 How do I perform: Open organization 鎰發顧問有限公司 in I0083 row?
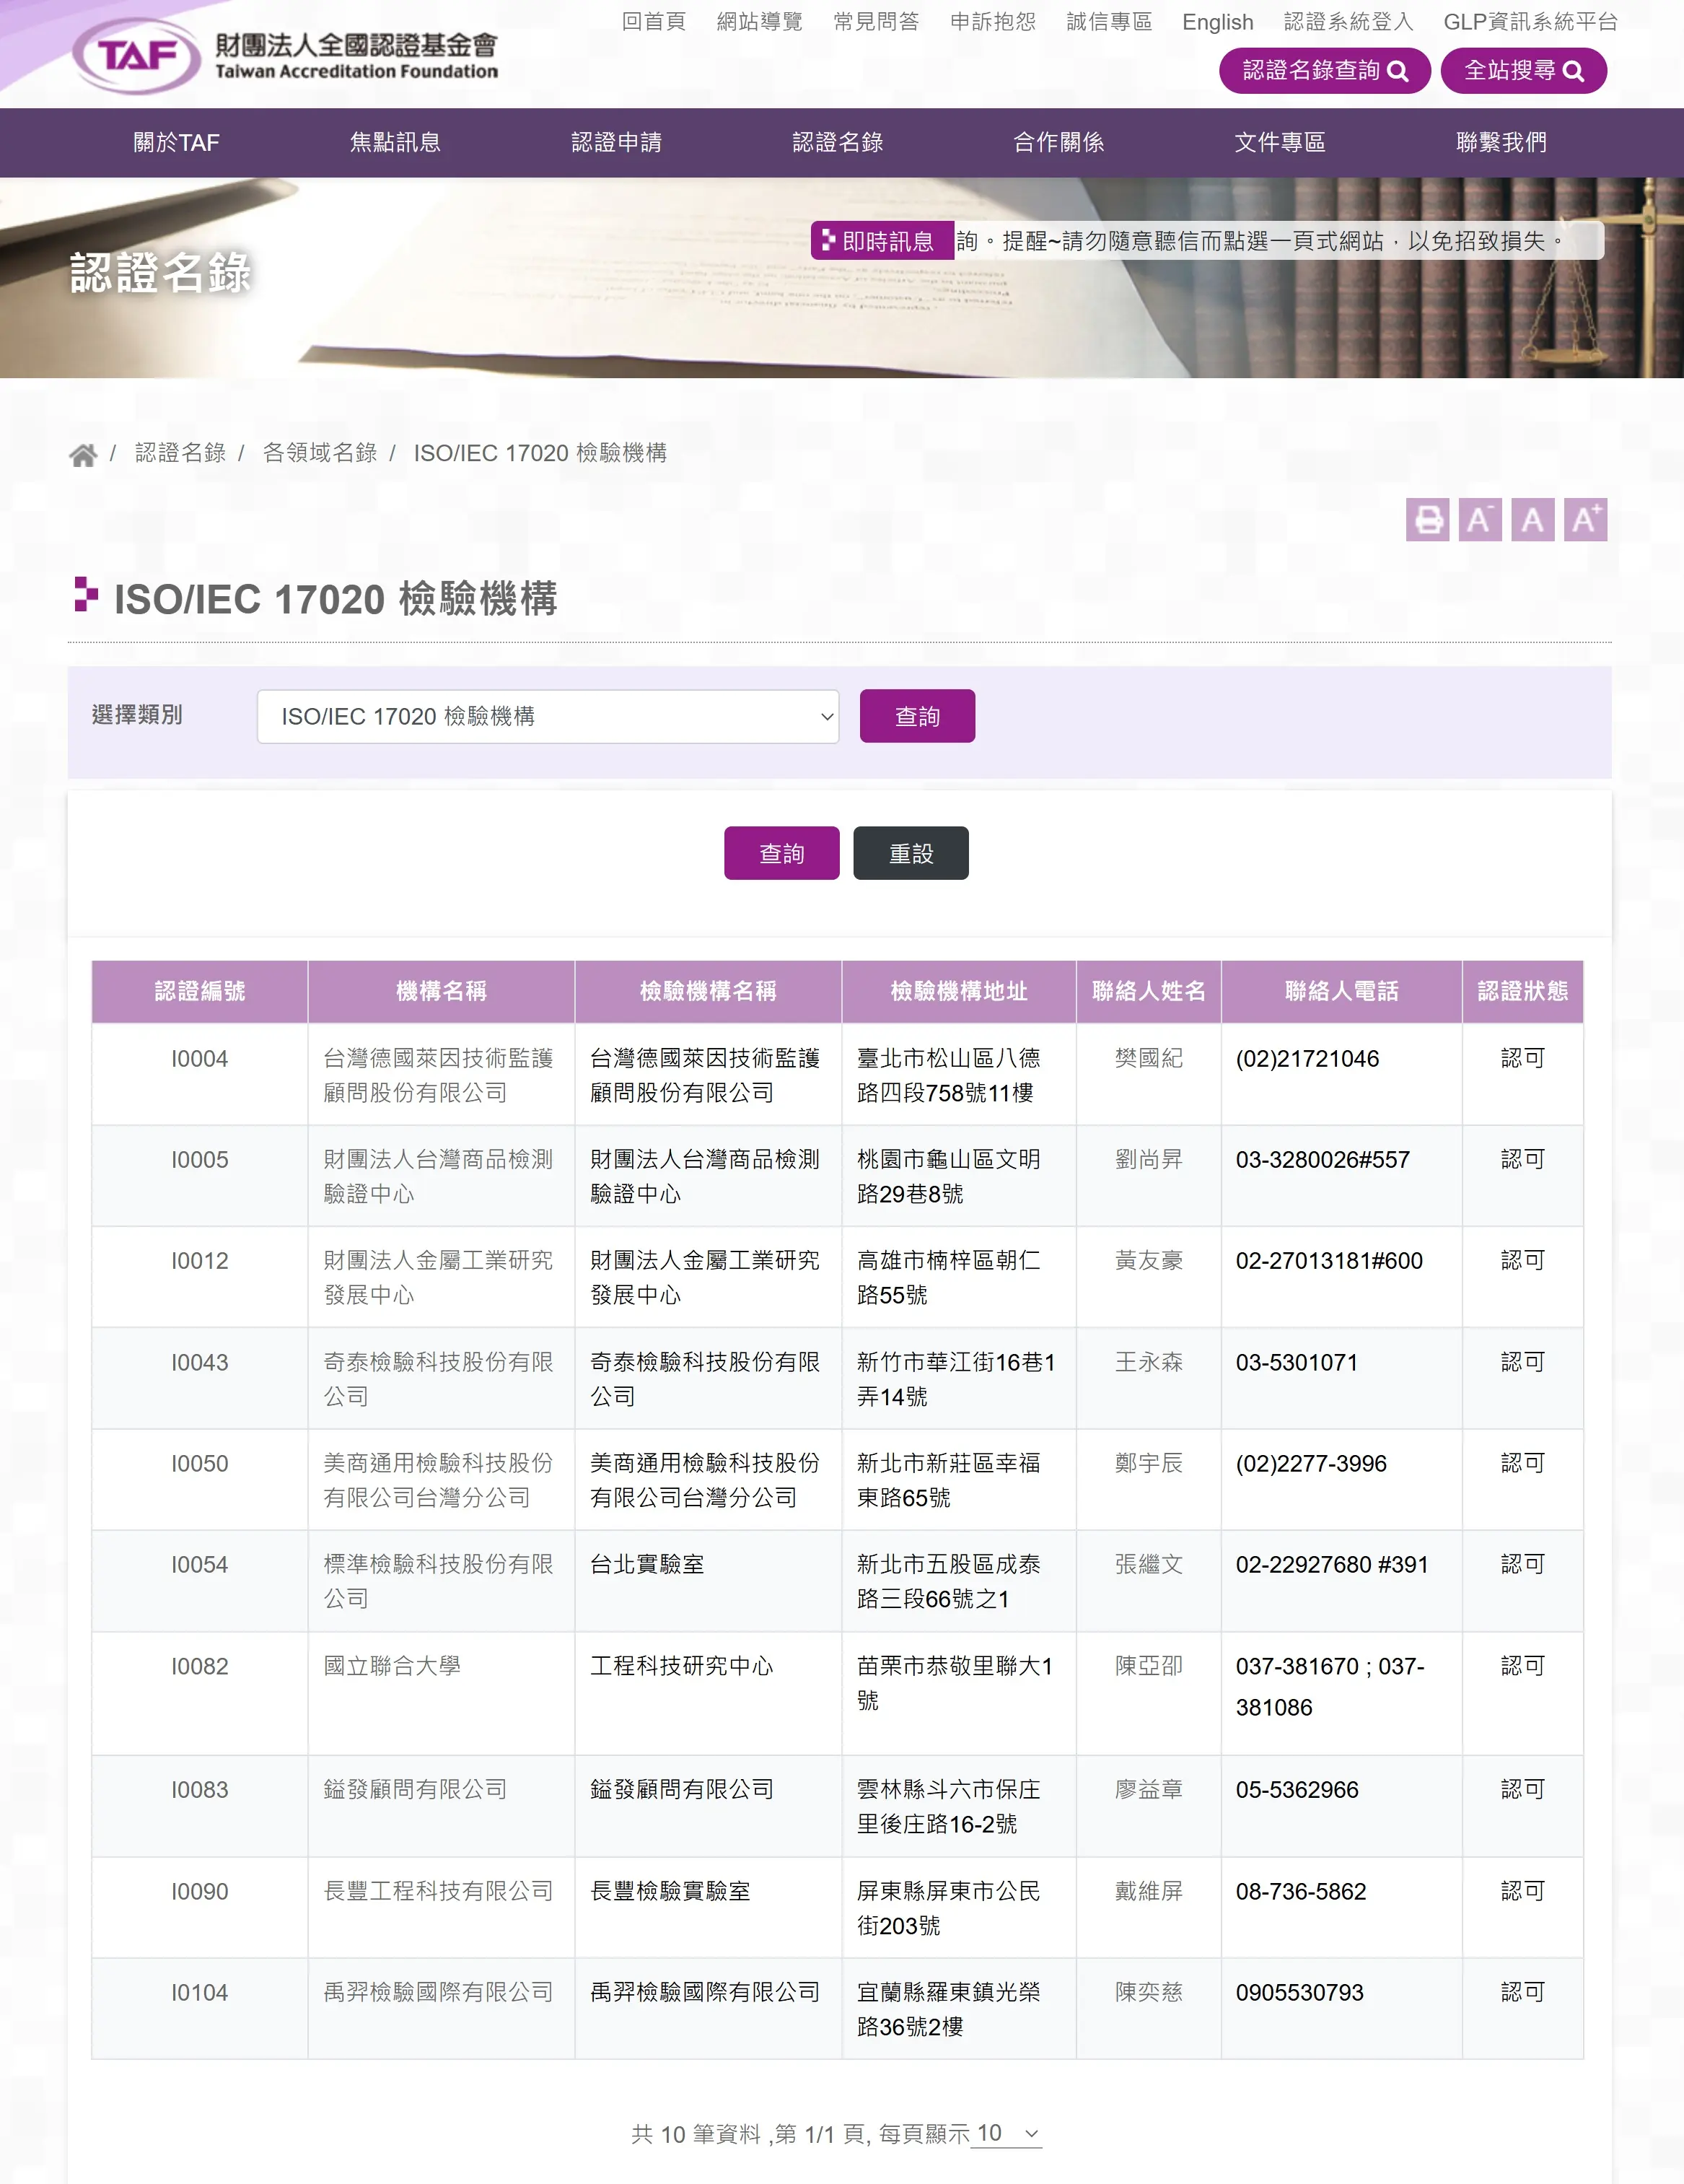click(415, 1789)
